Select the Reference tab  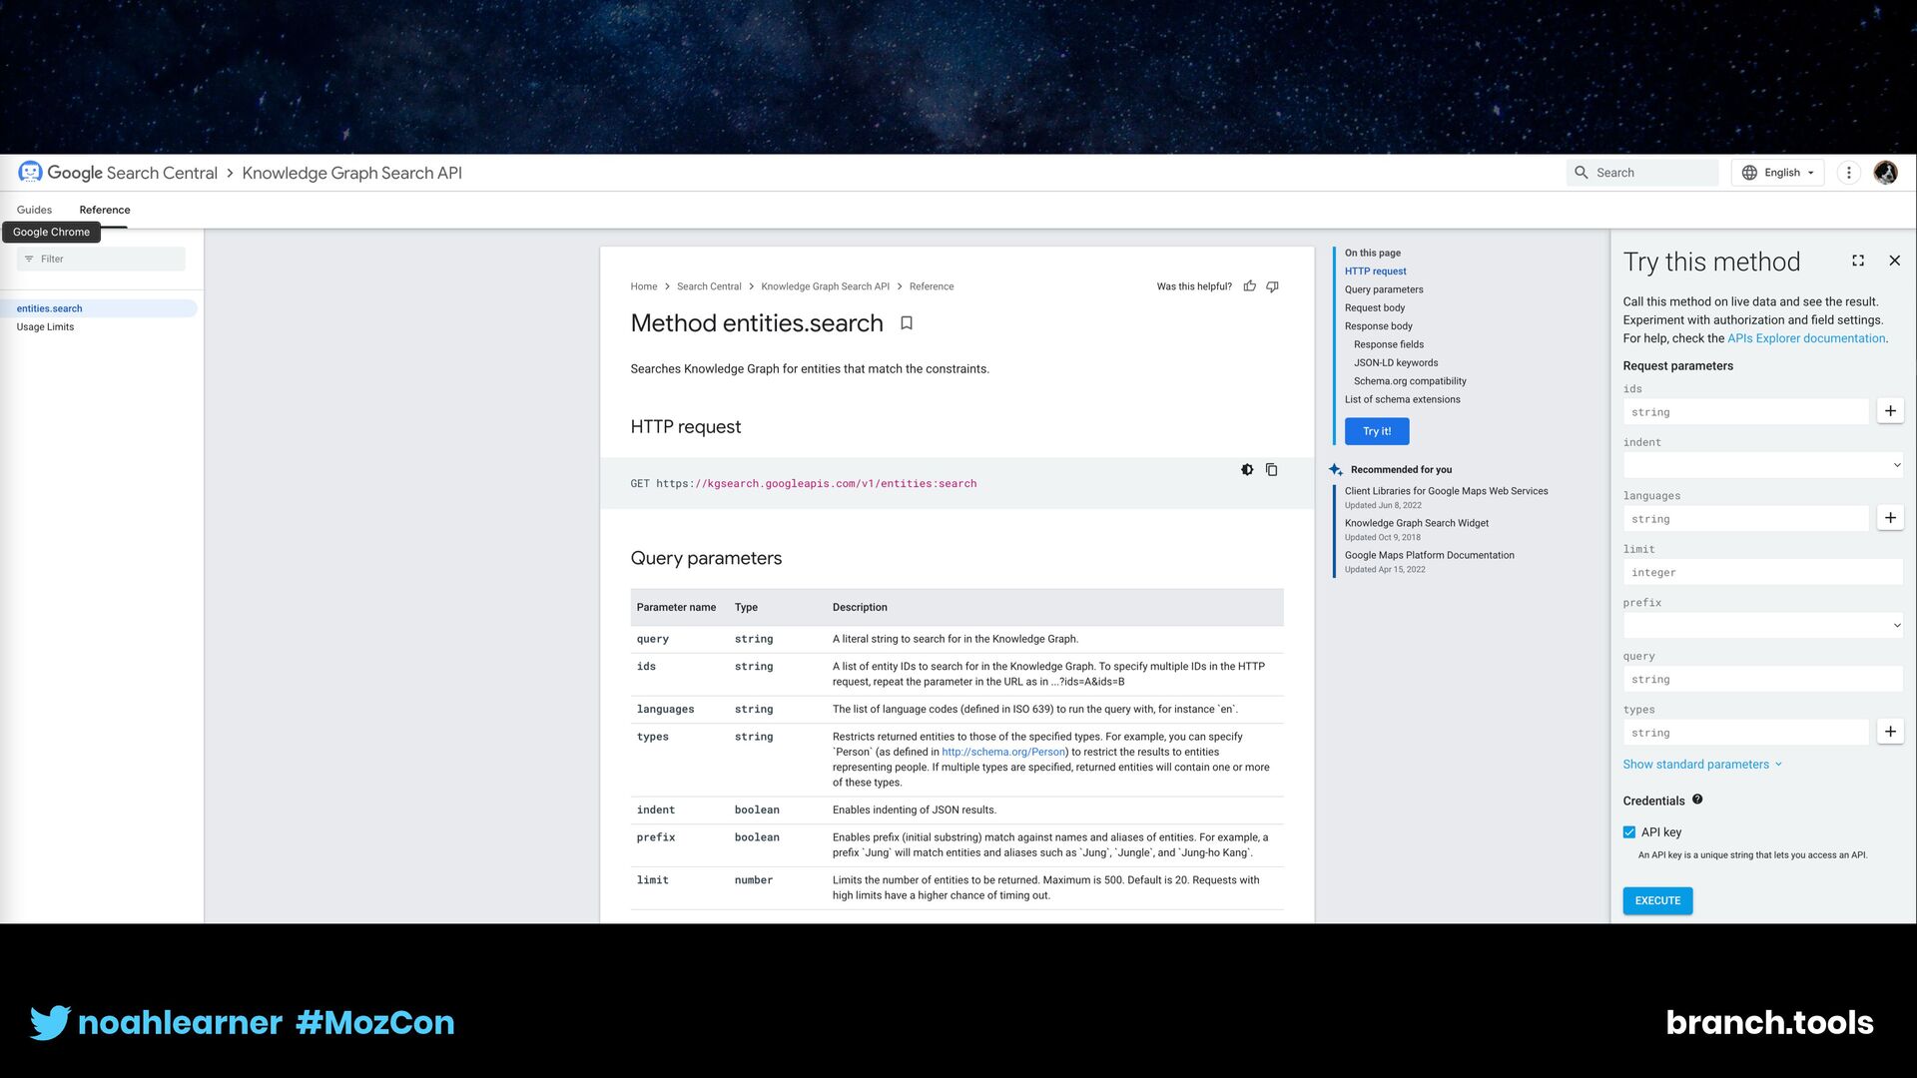coord(105,210)
